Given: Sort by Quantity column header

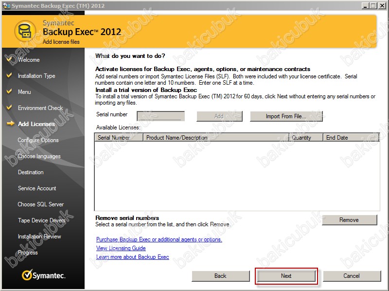Looking at the screenshot, I should point(306,138).
